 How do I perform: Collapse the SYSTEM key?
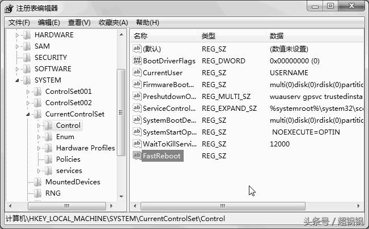[x=17, y=80]
